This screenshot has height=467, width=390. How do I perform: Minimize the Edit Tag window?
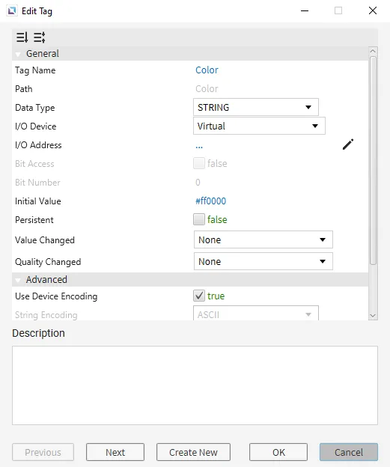point(305,11)
